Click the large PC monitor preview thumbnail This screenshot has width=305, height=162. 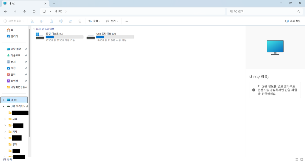(x=275, y=48)
